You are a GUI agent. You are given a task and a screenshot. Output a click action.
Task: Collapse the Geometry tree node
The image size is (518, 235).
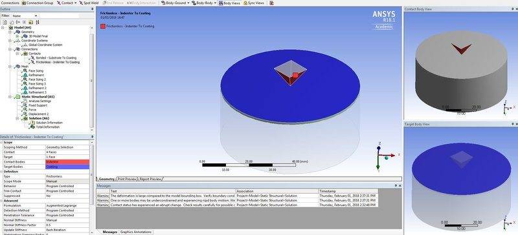click(10, 32)
